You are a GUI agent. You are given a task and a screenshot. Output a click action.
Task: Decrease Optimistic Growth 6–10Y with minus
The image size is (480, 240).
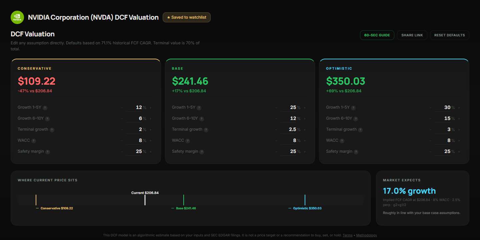pyautogui.click(x=430, y=119)
